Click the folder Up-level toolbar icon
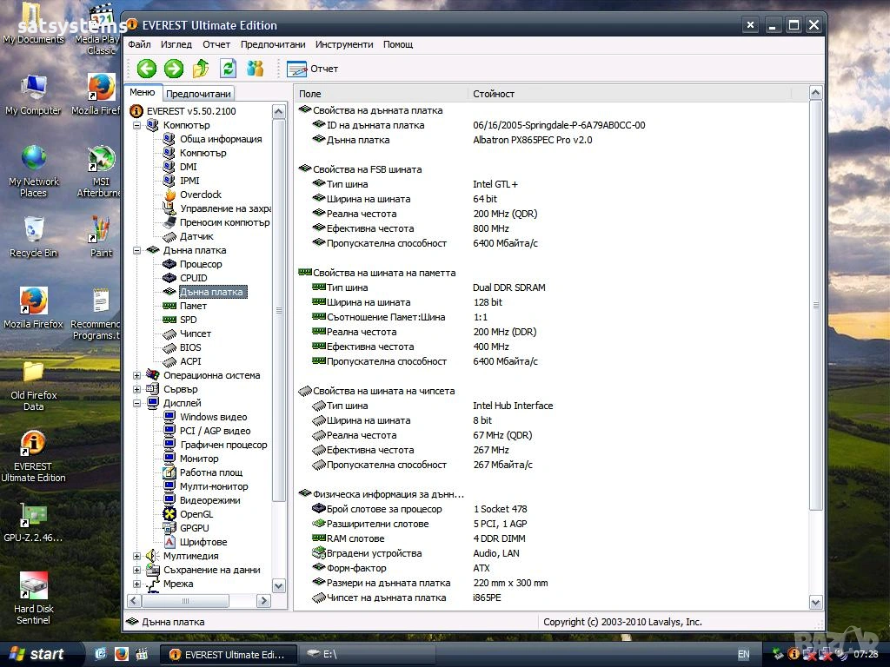Image resolution: width=890 pixels, height=667 pixels. (x=201, y=69)
